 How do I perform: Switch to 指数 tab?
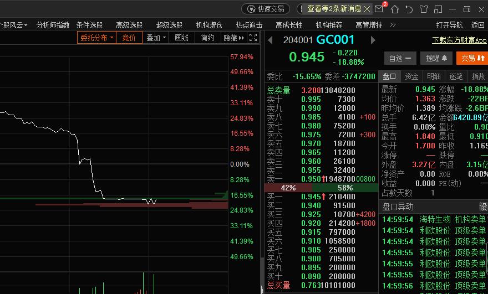pyautogui.click(x=478, y=76)
